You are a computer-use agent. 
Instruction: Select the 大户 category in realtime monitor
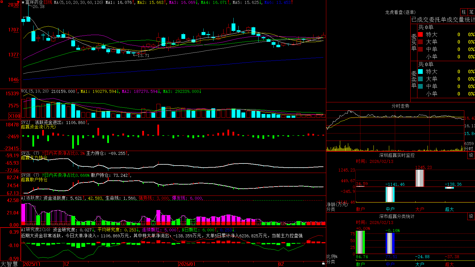click(x=420, y=209)
